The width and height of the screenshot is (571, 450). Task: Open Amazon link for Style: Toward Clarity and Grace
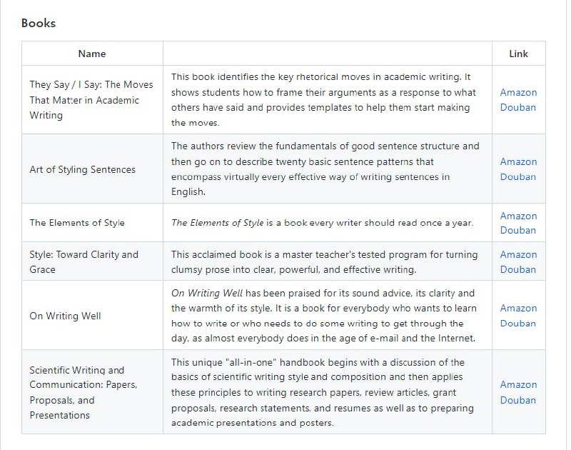coord(518,254)
